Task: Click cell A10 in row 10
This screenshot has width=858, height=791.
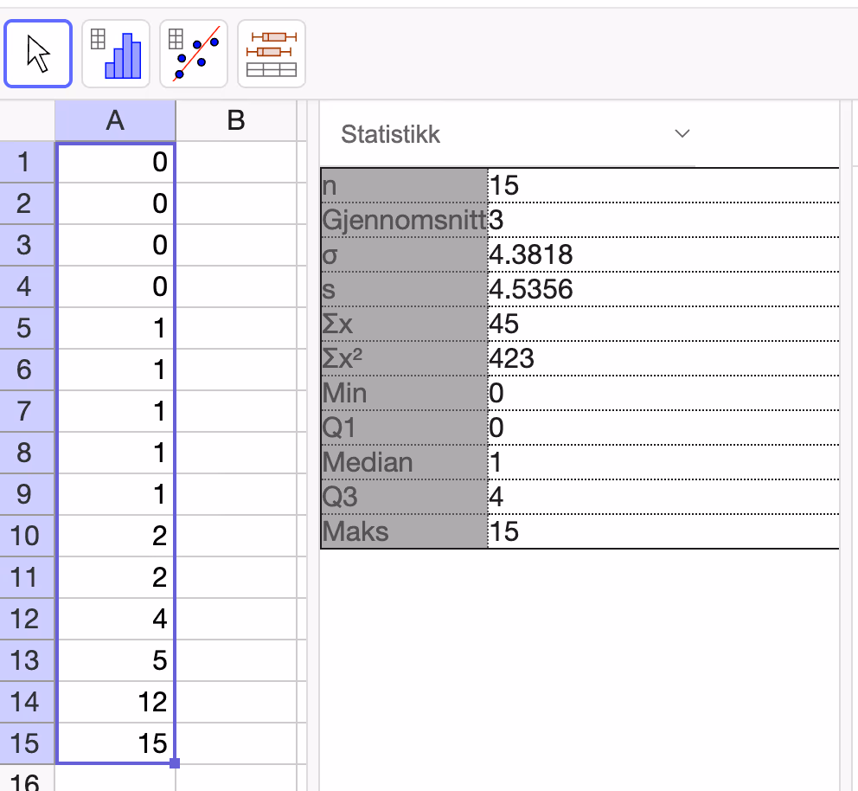Action: click(x=115, y=536)
